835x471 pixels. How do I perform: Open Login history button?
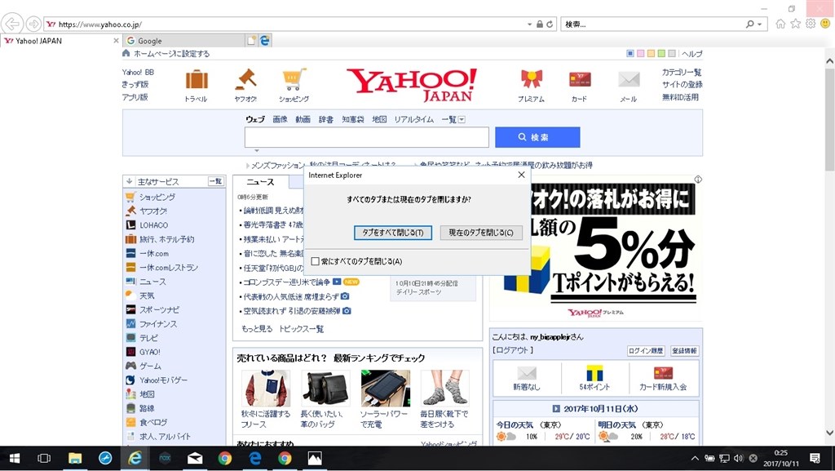[x=646, y=350]
